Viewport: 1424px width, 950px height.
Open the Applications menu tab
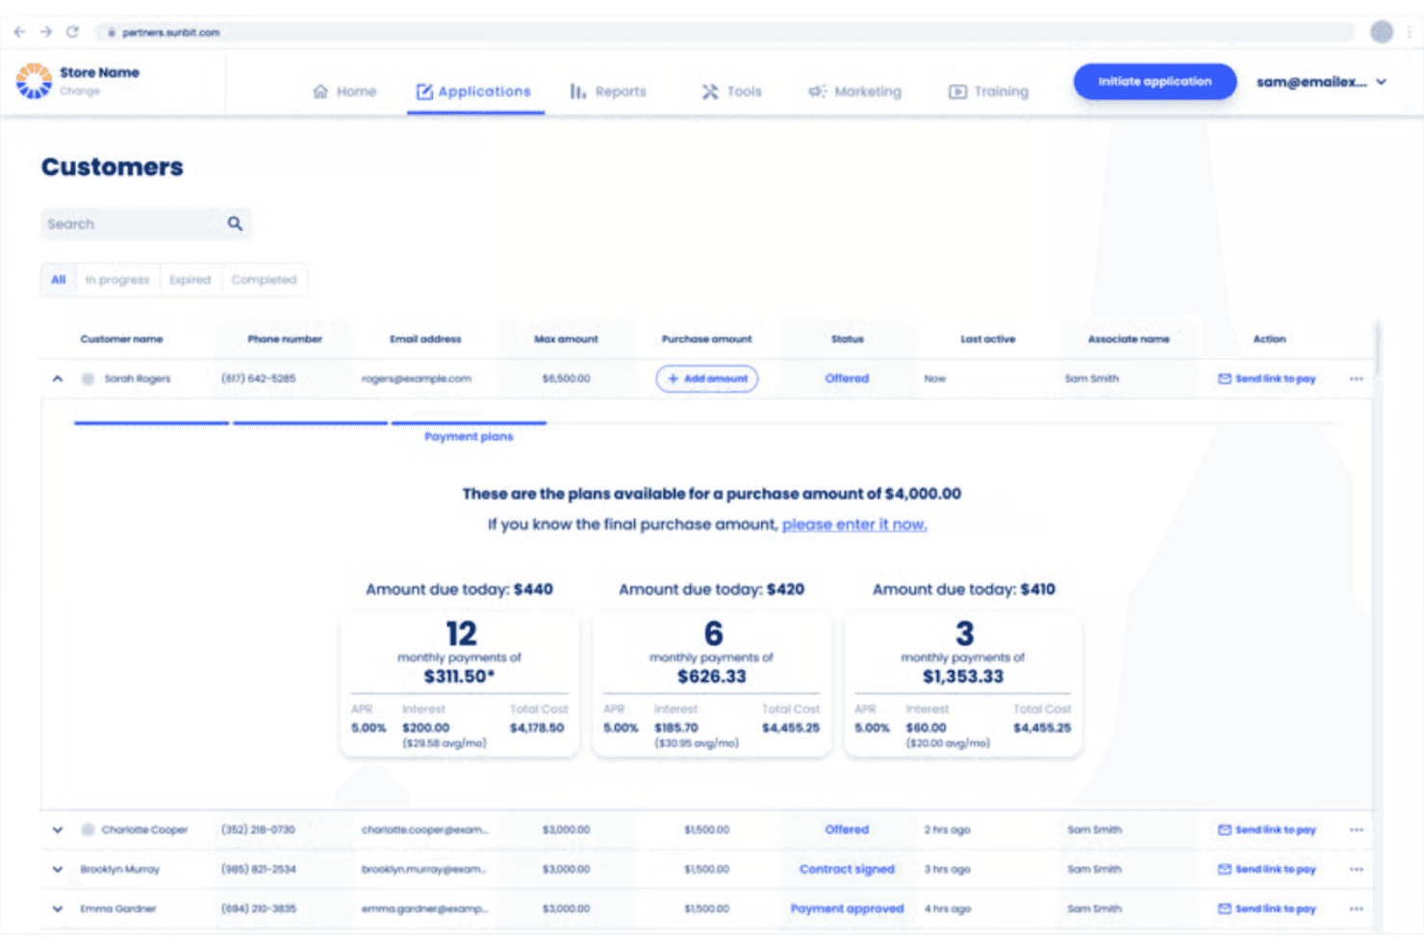click(x=474, y=91)
